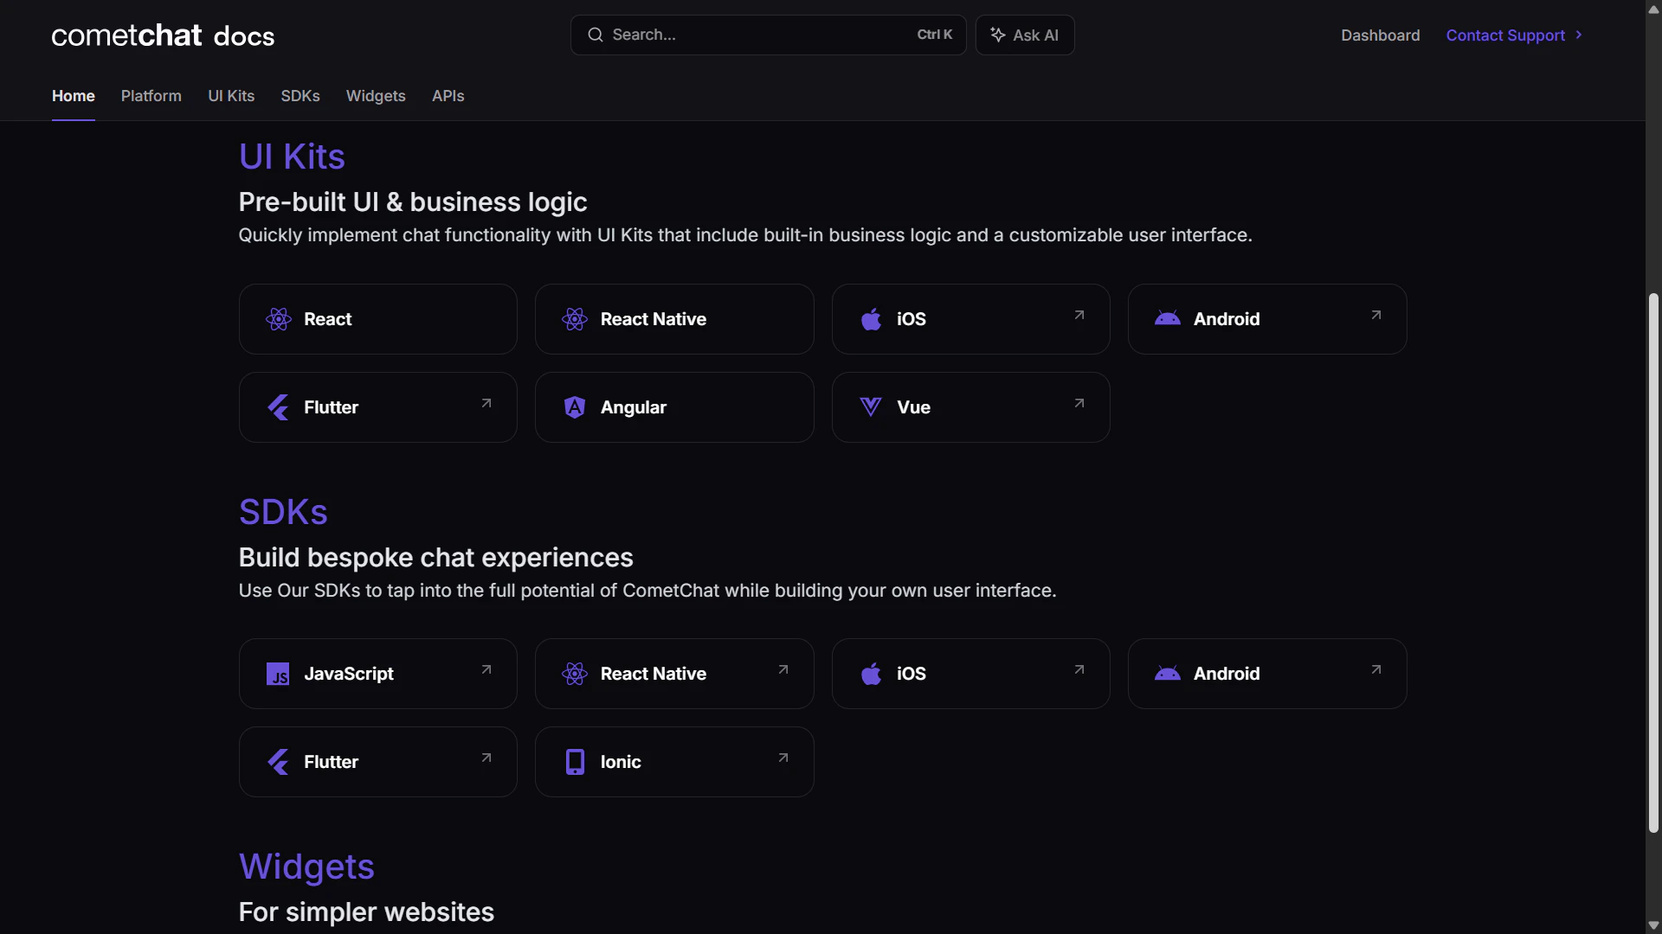Click the Android robot icon in UI Kits
Screen dimensions: 1662x934
(x=1167, y=319)
